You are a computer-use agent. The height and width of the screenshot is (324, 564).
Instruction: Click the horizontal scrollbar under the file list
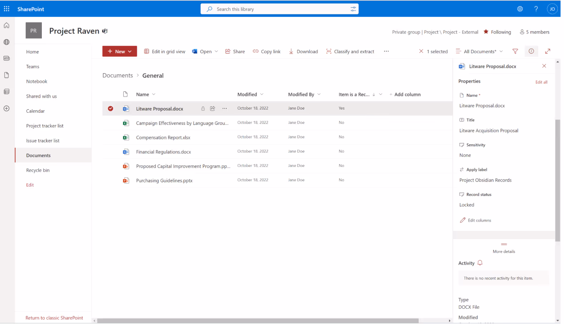click(x=258, y=320)
